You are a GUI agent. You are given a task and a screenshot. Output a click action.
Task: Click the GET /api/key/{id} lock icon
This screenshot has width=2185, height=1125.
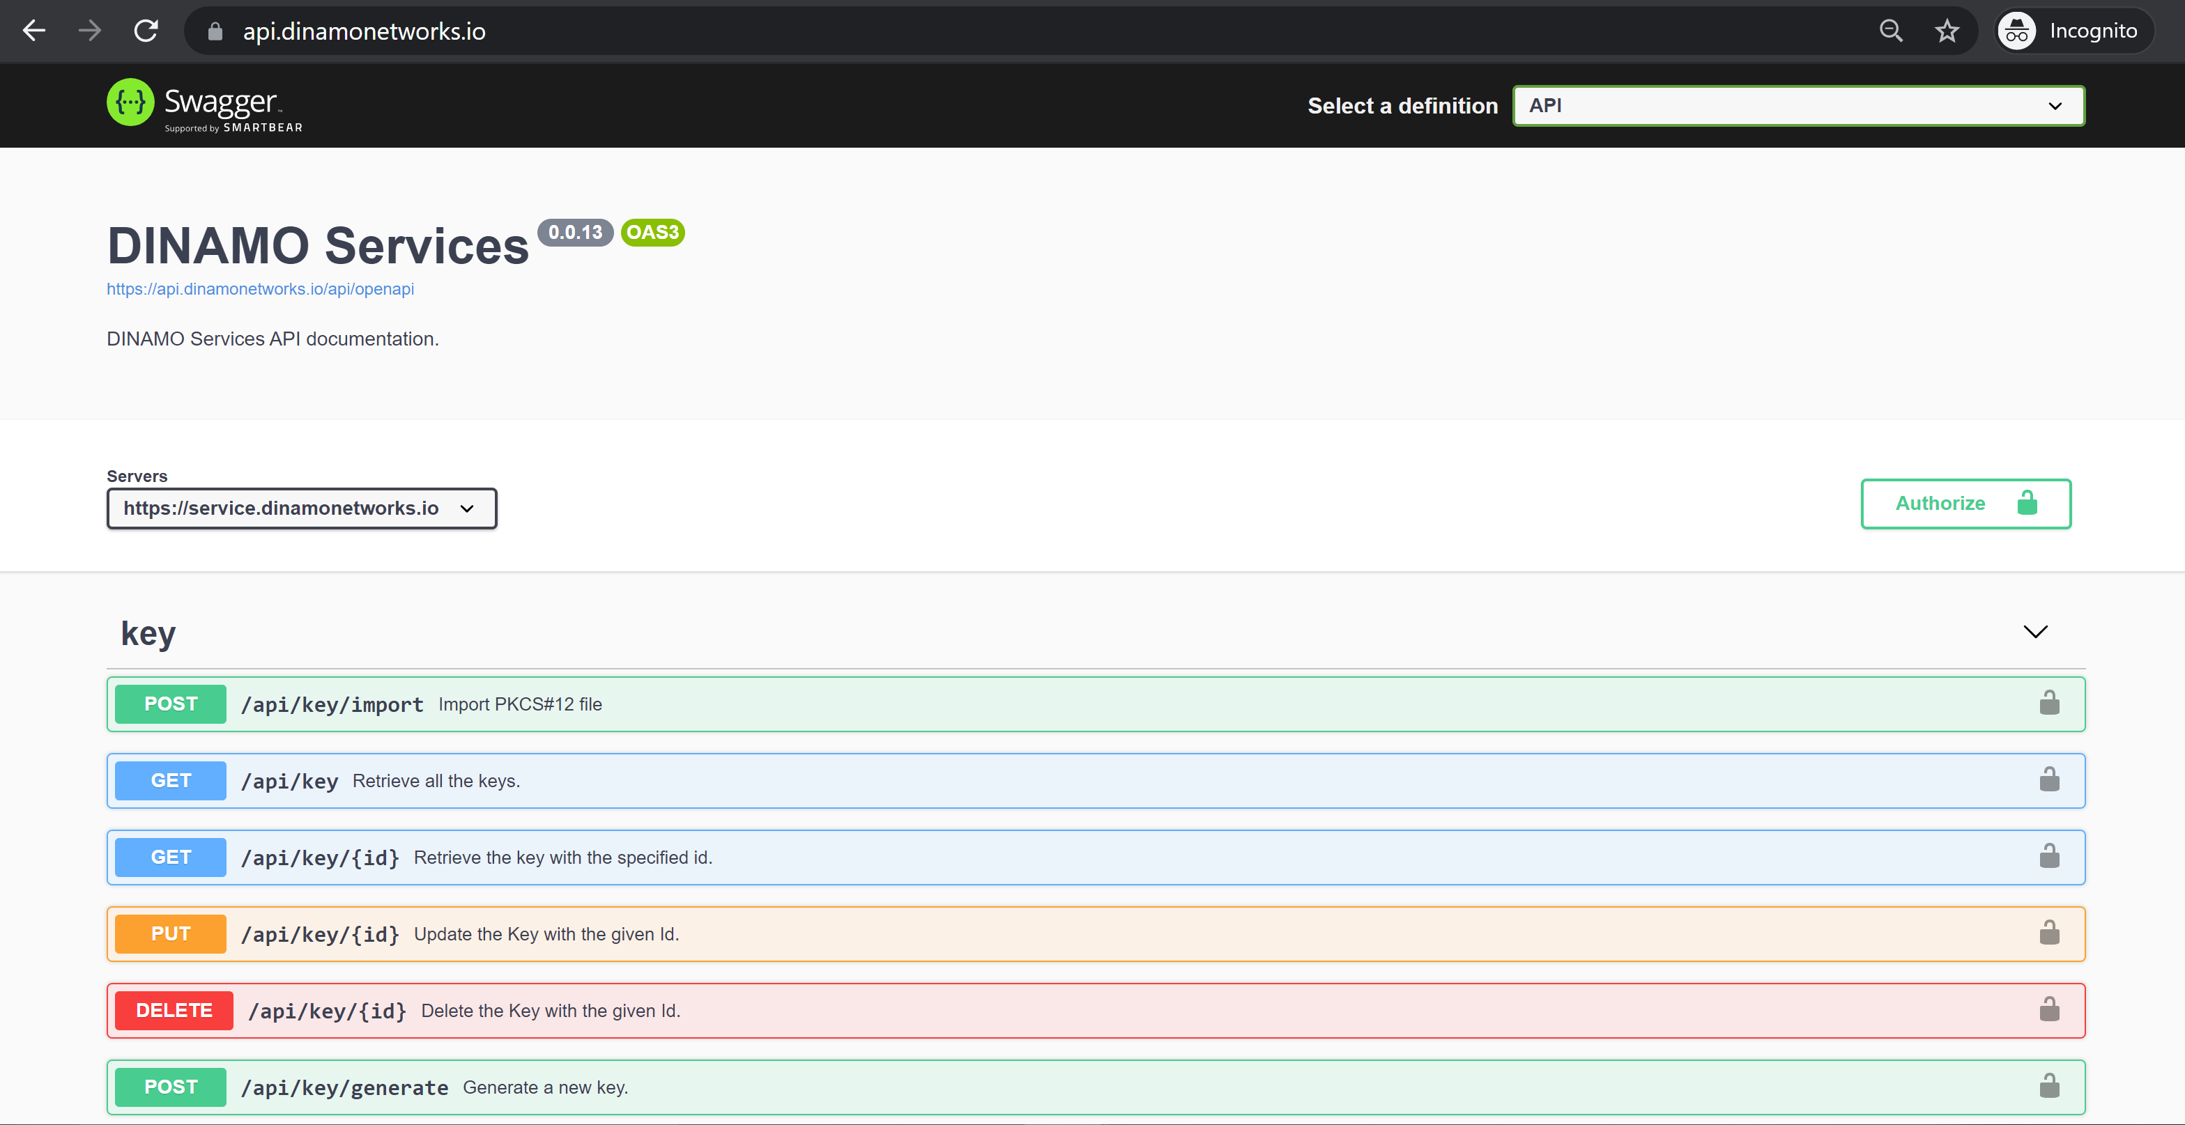click(x=2050, y=855)
